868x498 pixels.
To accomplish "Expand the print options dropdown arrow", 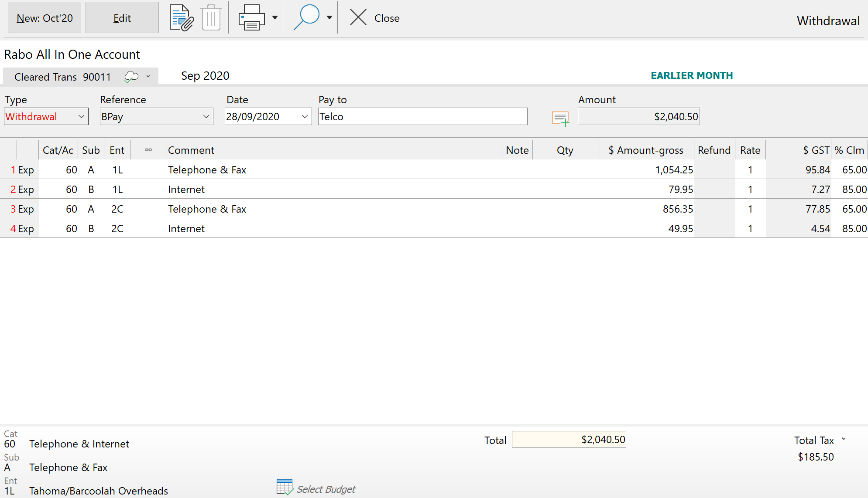I will [x=275, y=18].
